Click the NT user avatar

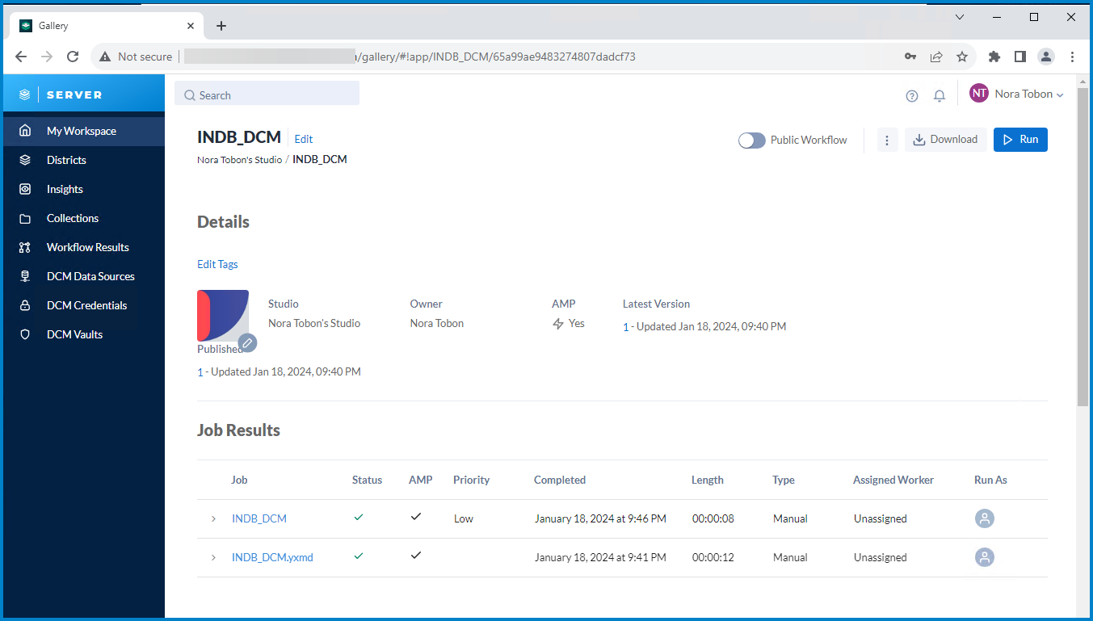(x=979, y=94)
